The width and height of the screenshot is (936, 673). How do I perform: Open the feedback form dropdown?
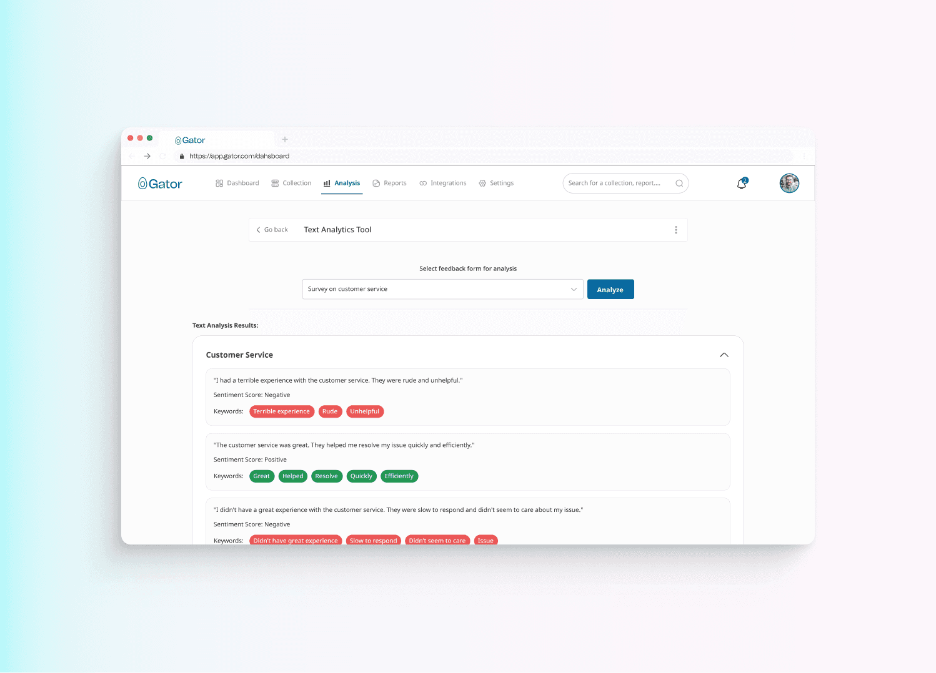[x=573, y=289]
